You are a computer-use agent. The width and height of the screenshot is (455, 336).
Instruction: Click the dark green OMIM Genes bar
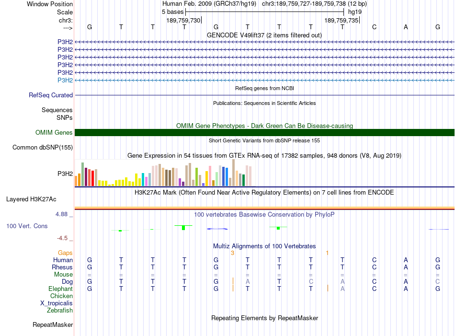pyautogui.click(x=264, y=132)
